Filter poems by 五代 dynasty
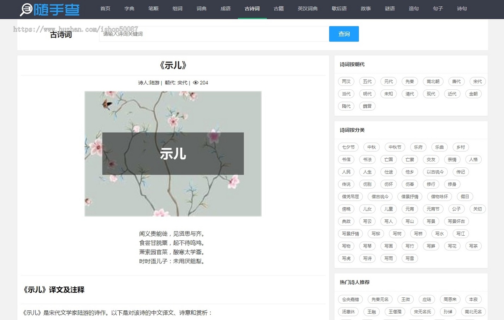Screen dimensions: 504x320 point(367,81)
